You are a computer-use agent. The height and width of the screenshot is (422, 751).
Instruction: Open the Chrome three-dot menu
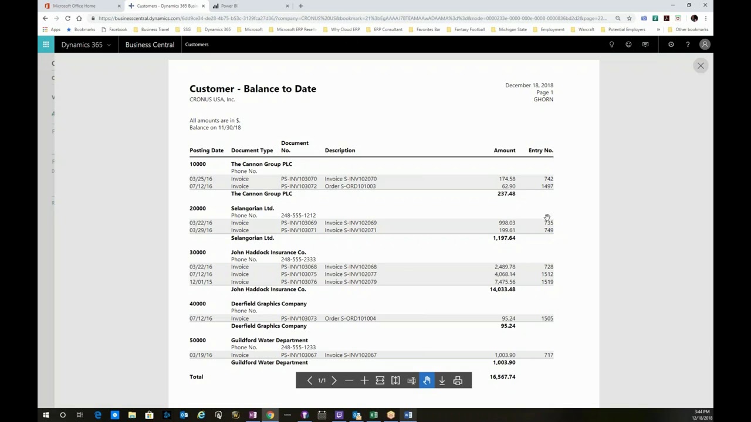(706, 18)
